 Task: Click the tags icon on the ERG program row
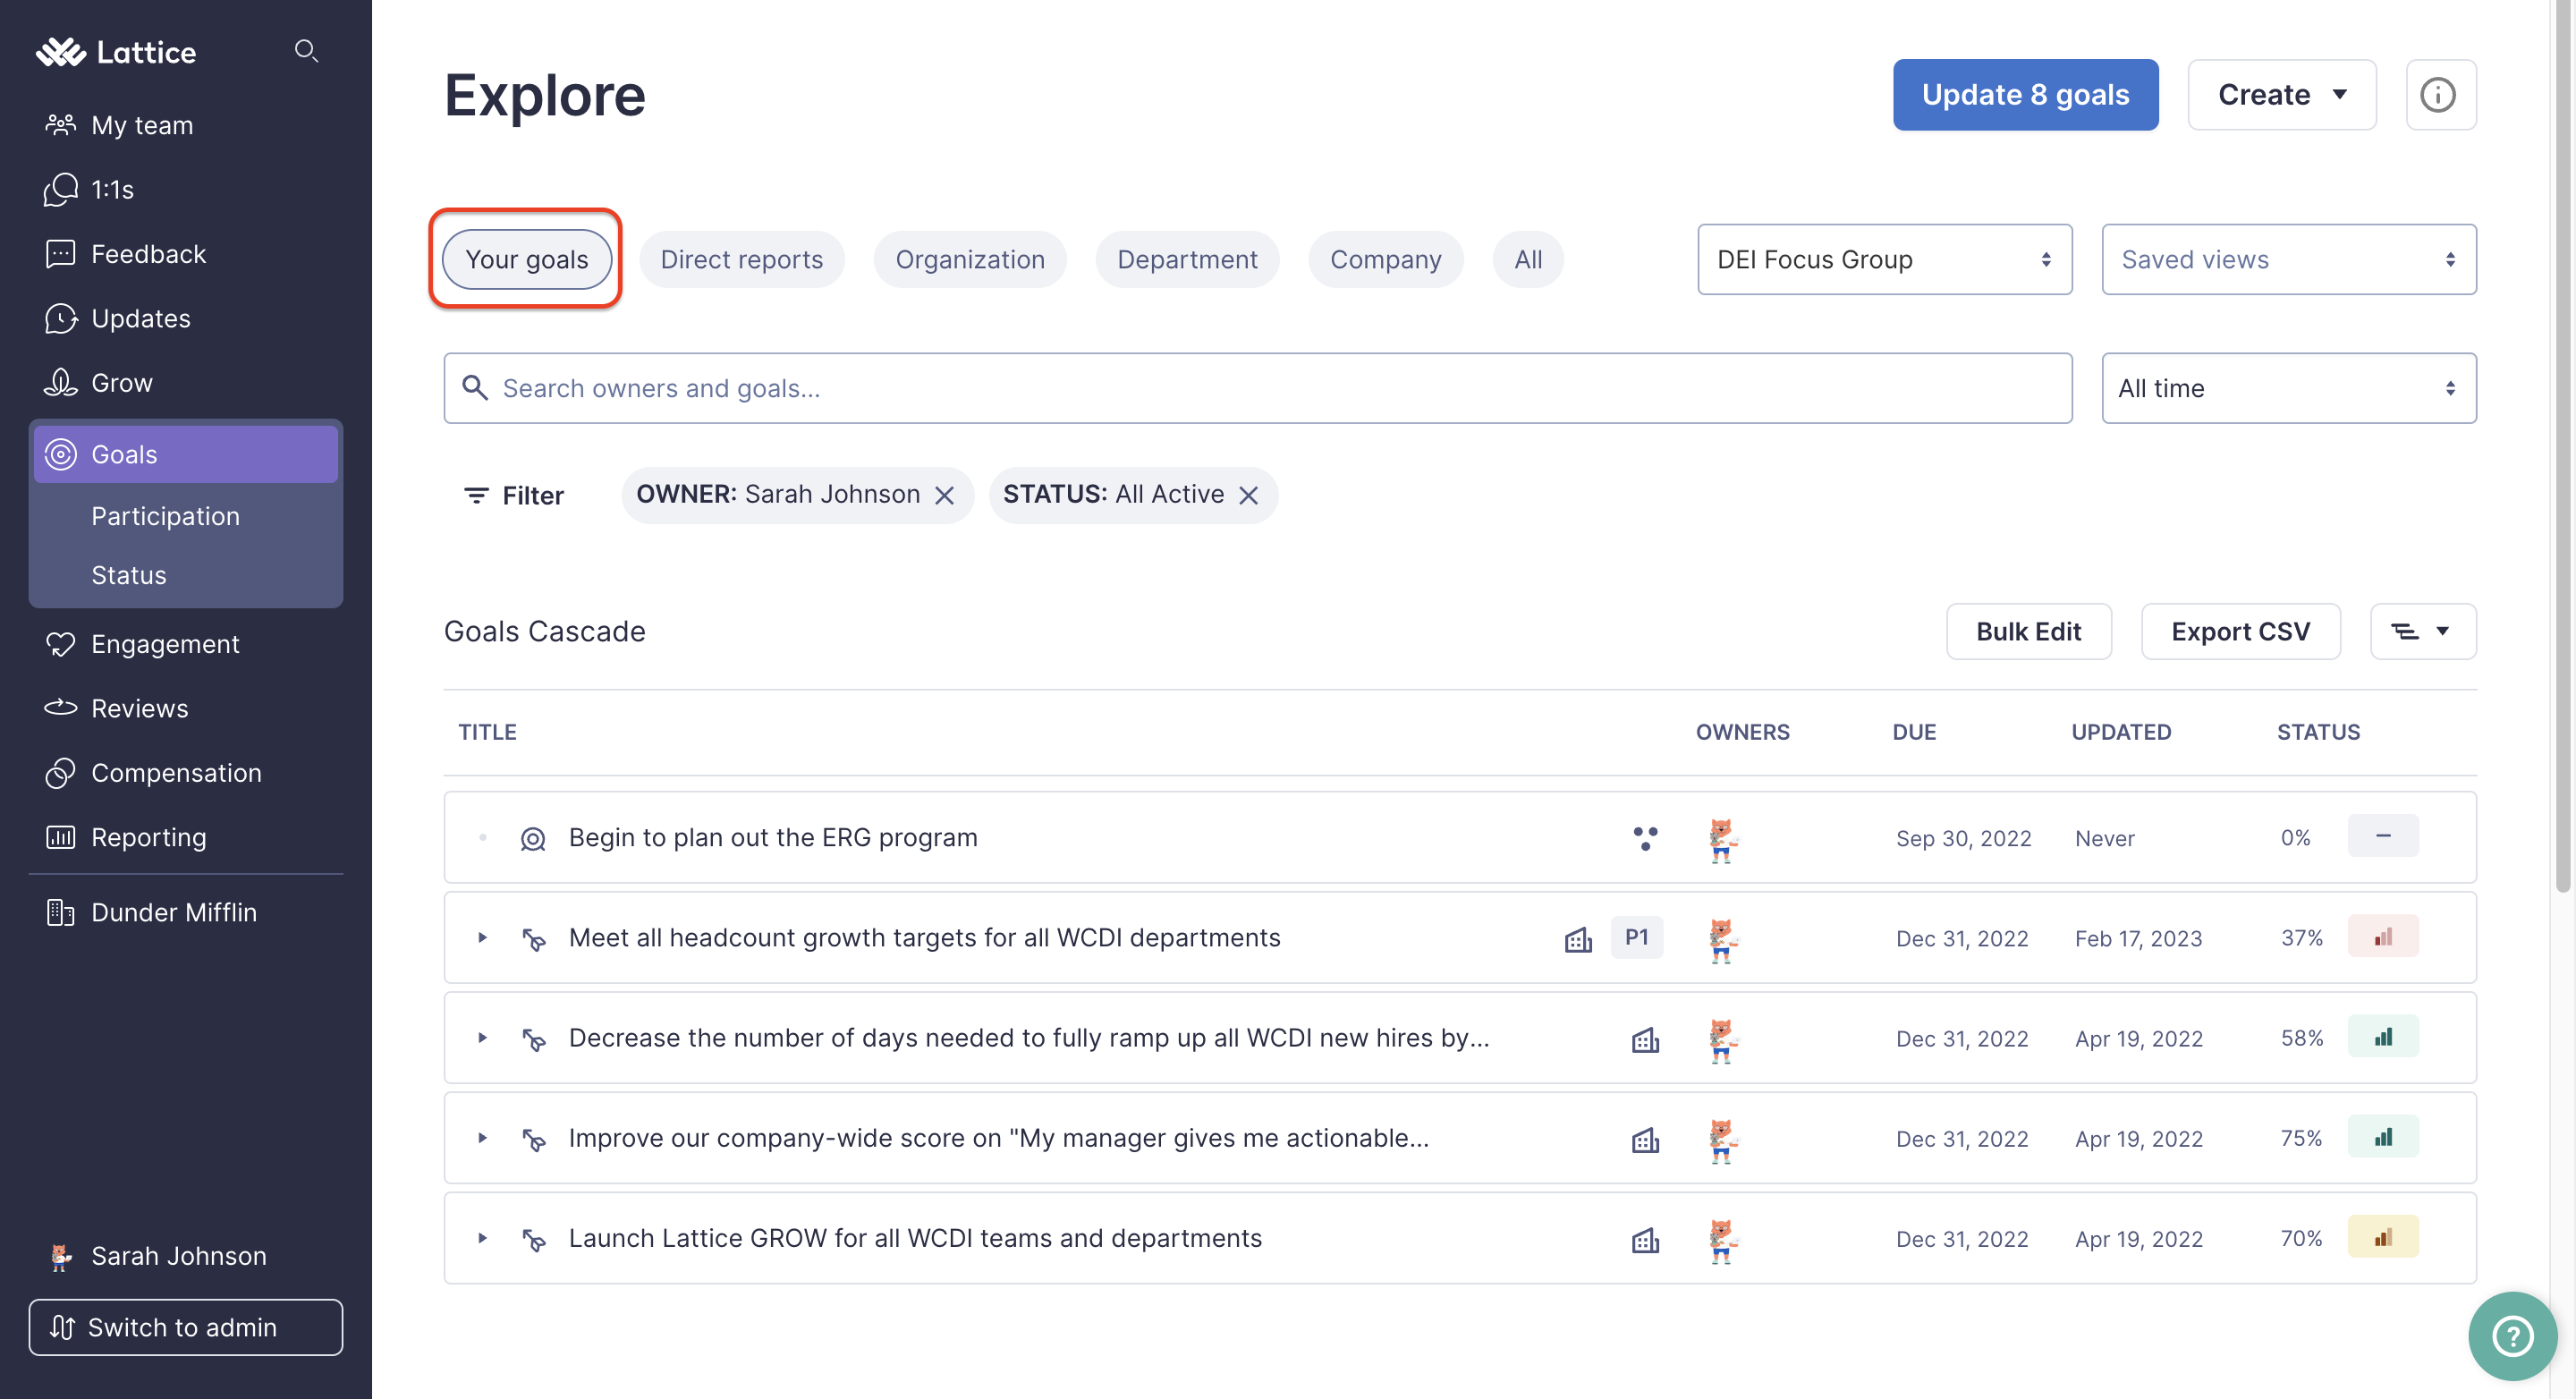tap(1645, 838)
